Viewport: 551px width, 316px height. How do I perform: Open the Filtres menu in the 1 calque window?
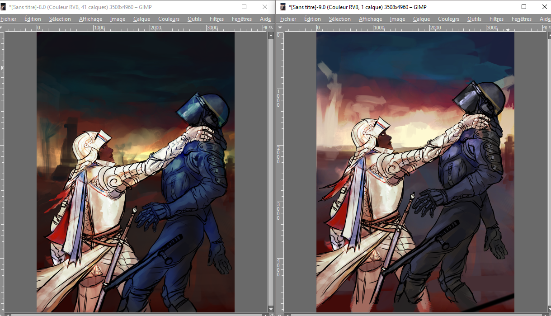coord(496,19)
